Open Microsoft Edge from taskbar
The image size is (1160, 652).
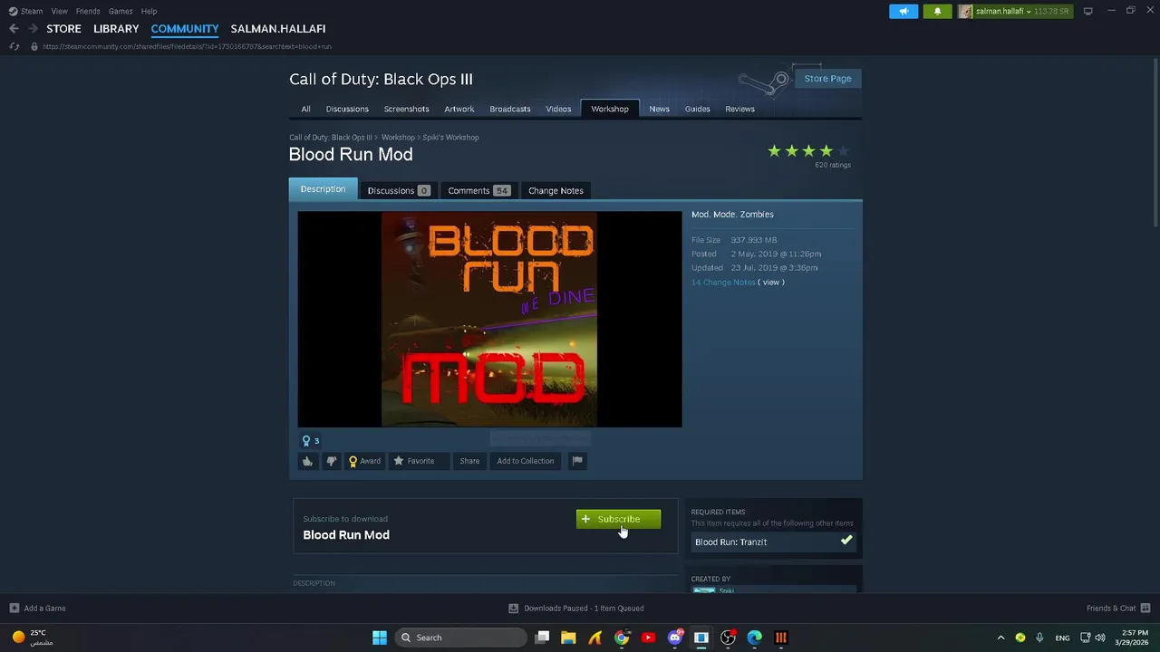(754, 638)
